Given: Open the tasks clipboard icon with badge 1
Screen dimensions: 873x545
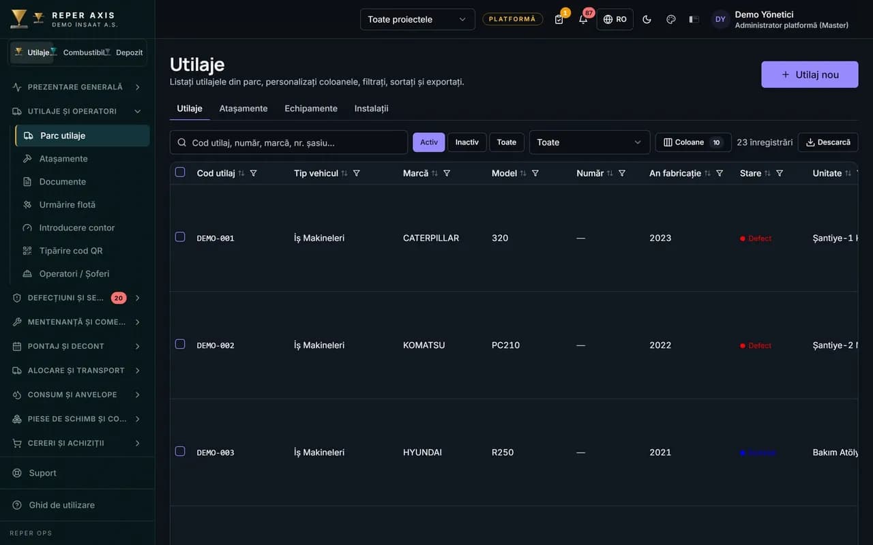Looking at the screenshot, I should click(559, 19).
